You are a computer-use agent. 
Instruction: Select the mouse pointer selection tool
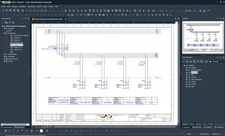[140, 11]
